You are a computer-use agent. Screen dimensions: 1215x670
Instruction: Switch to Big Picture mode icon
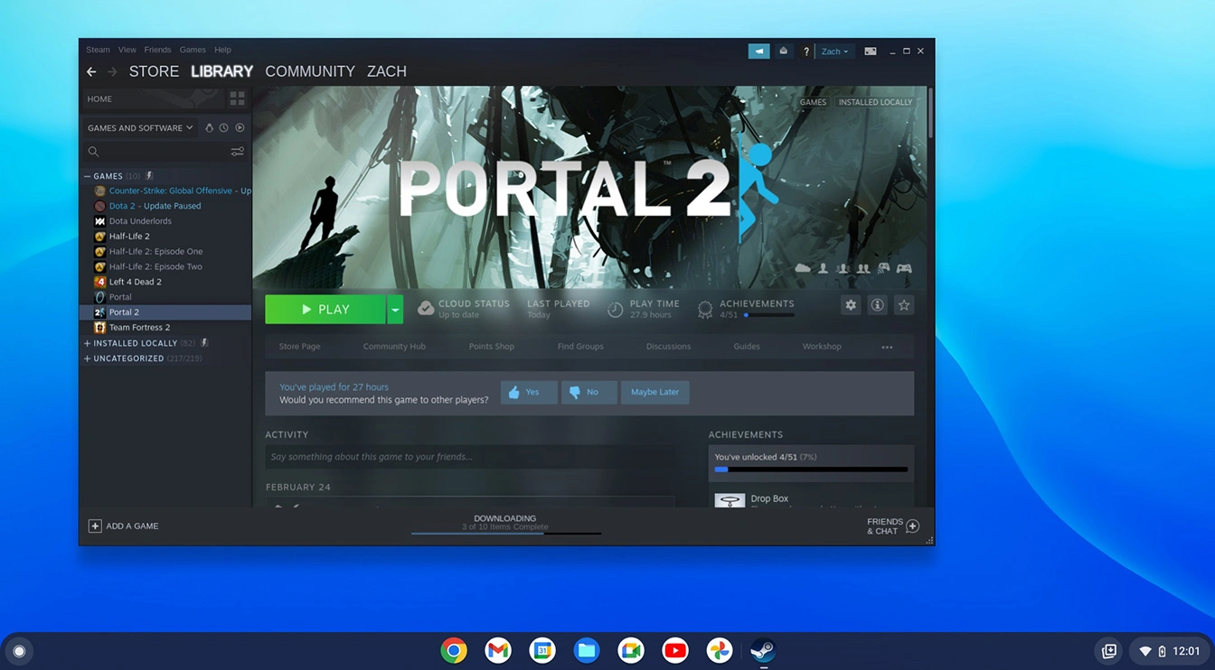pos(870,51)
